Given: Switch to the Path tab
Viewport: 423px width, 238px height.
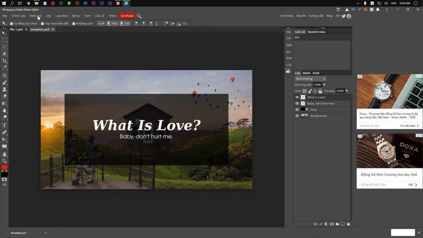Looking at the screenshot, I should (x=316, y=73).
